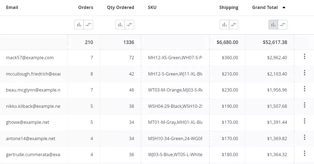
Task: Toggle active bar chart icon under Grand Total
Action: pos(273,25)
